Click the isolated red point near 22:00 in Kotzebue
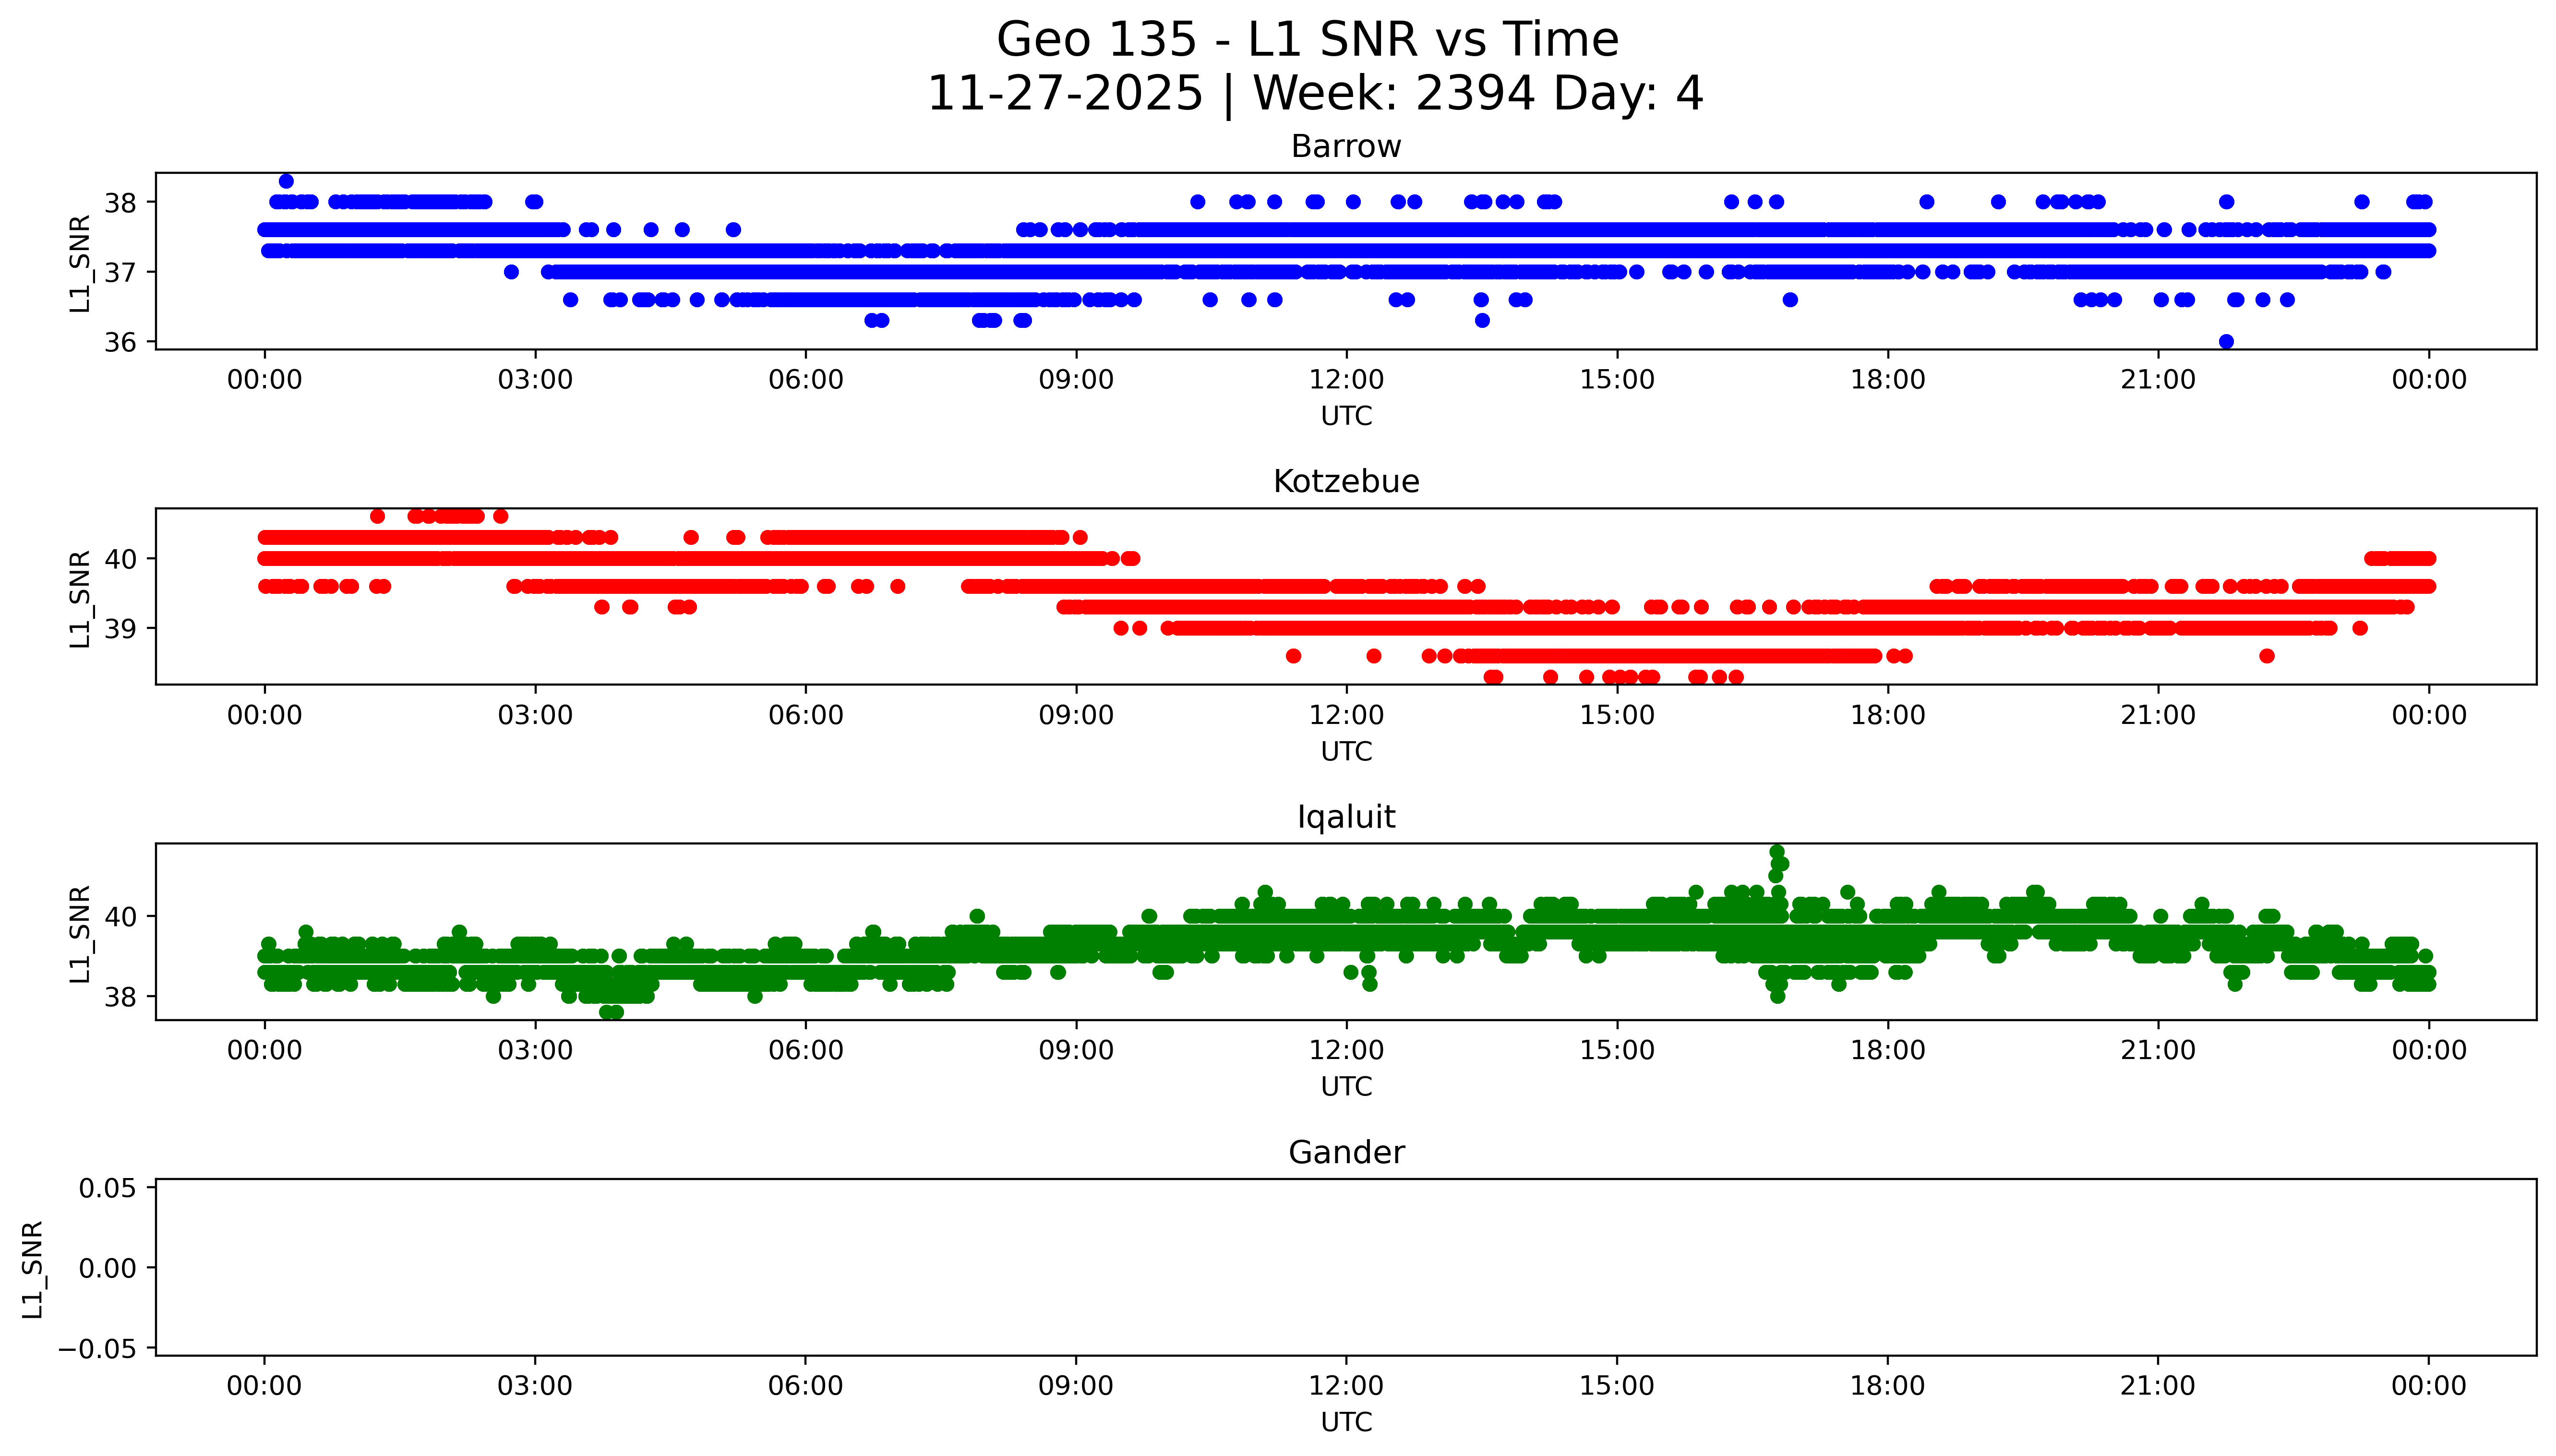This screenshot has height=1456, width=2556. tap(2267, 656)
